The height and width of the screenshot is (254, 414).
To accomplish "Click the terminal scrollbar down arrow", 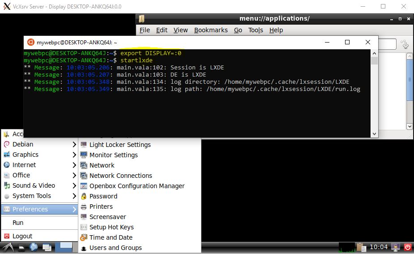I will point(374,134).
